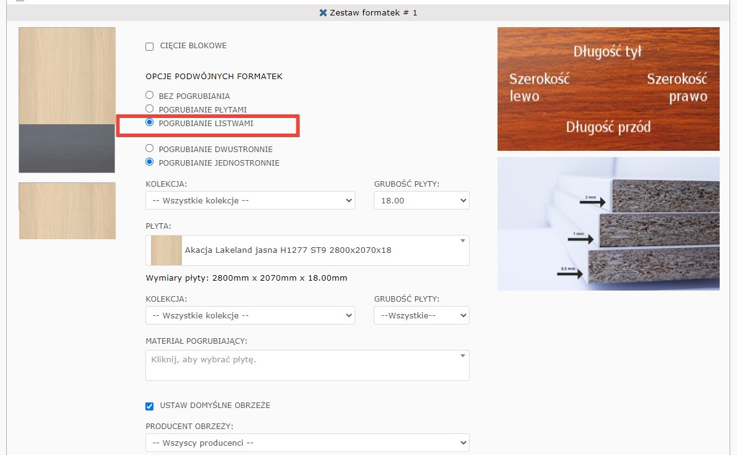Expand the Płyta Akacja Lakeland selector
The height and width of the screenshot is (455, 737).
pos(307,250)
